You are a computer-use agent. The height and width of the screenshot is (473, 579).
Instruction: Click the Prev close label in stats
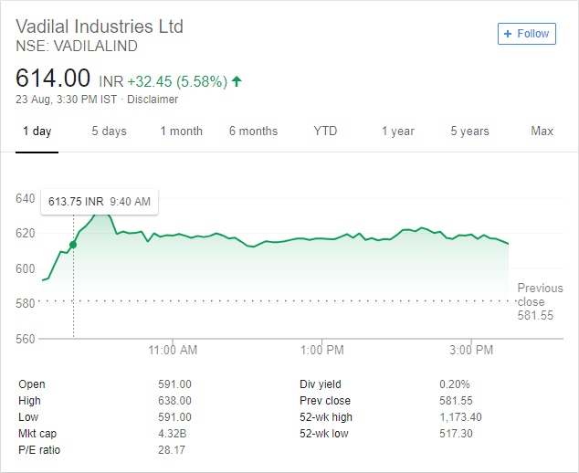click(x=325, y=401)
